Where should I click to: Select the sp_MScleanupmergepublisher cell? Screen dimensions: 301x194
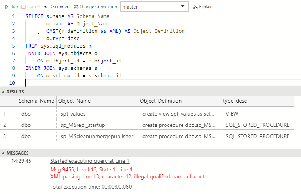pos(97,136)
